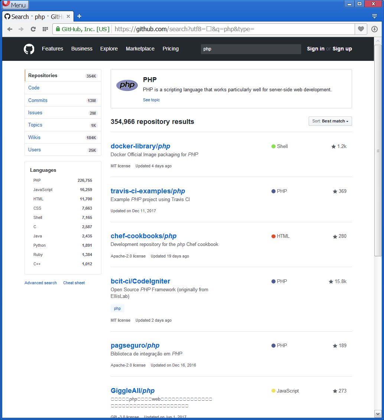Open a new tab with plus icon
Screen dimensions: 384x420
click(79, 16)
